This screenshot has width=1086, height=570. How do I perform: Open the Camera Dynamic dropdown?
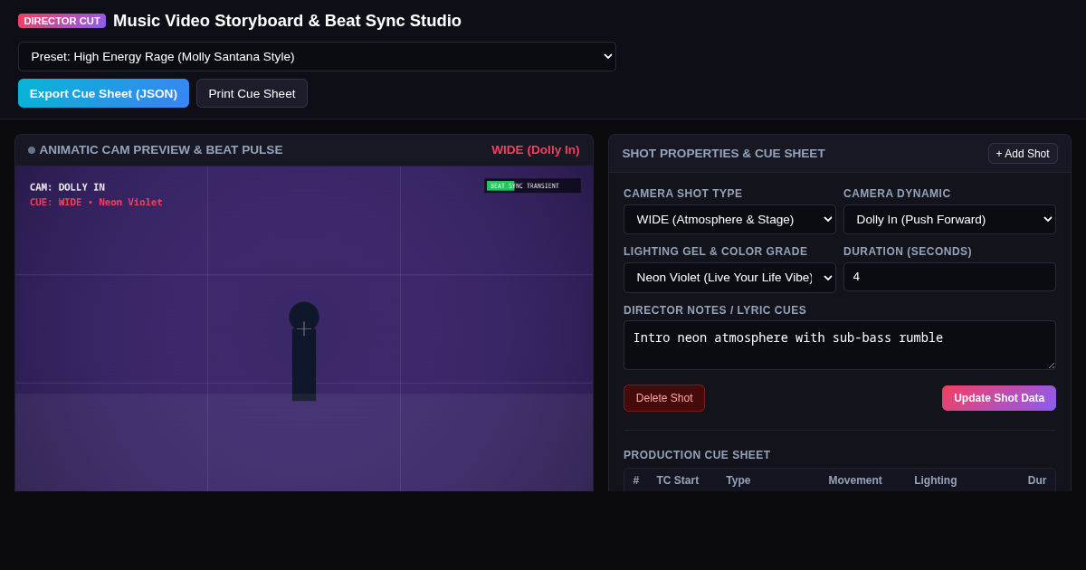tap(949, 219)
